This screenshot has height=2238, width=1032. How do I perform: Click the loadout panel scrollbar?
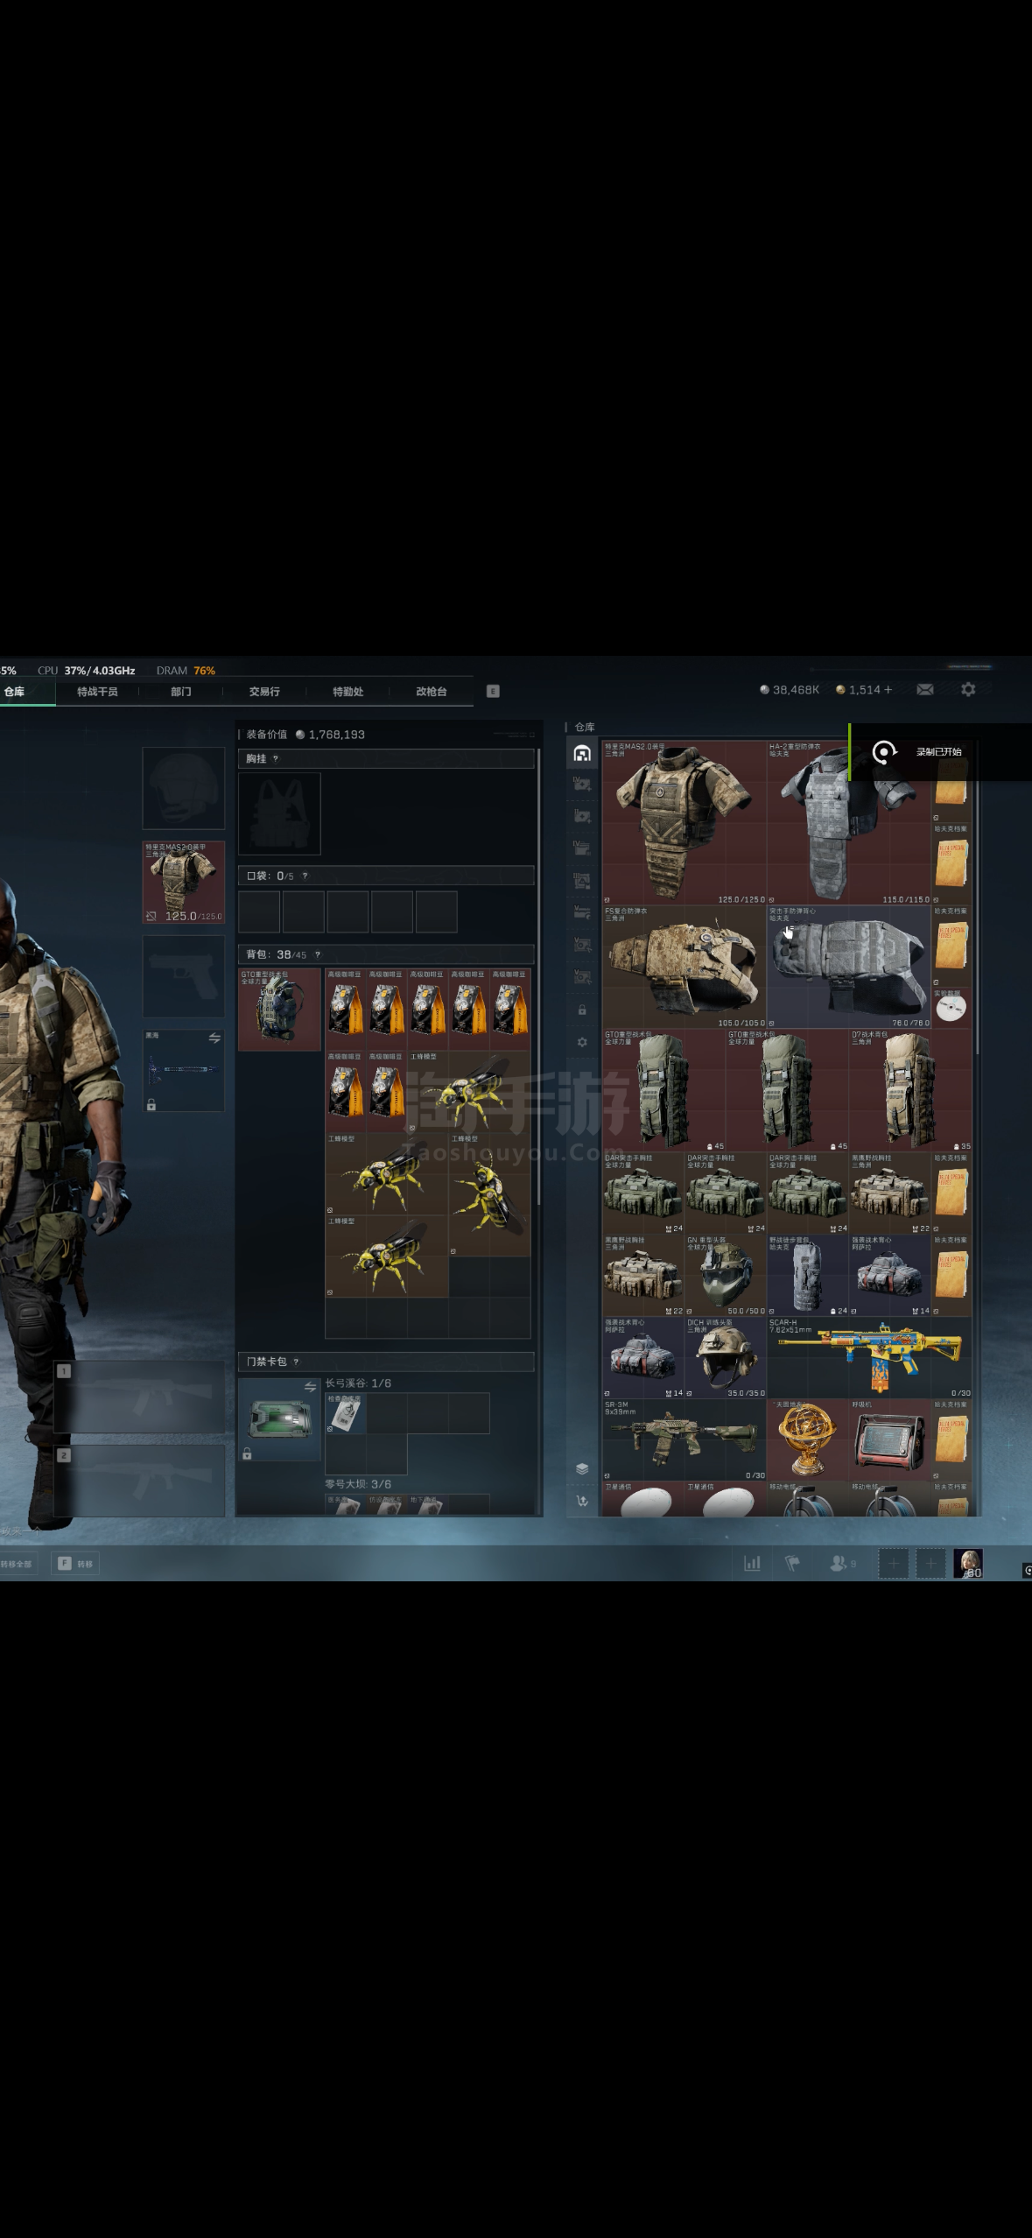(x=539, y=976)
